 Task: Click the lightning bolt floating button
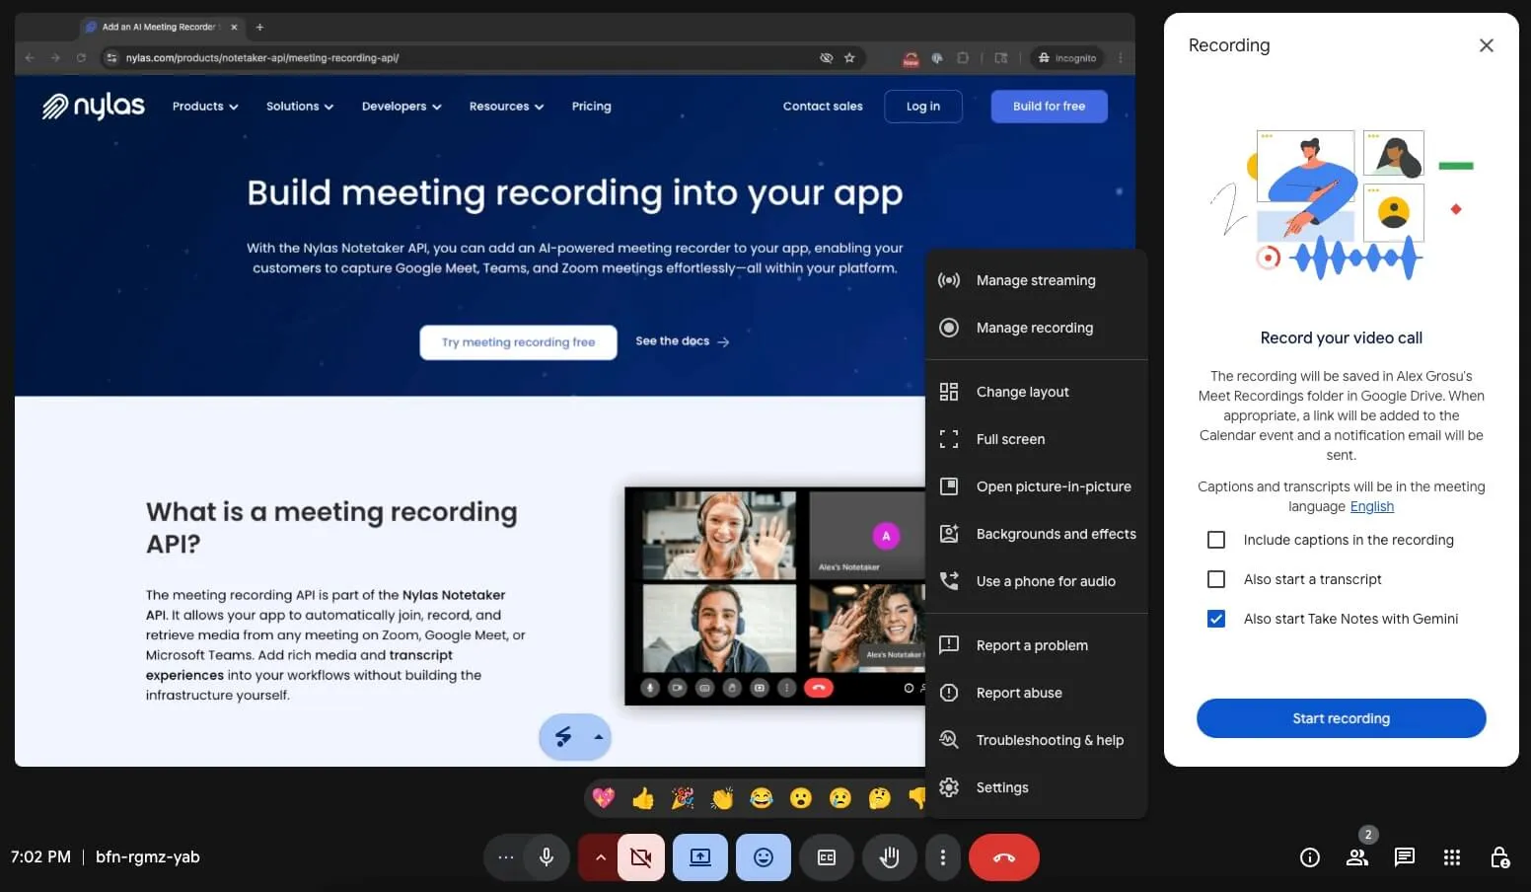(563, 737)
